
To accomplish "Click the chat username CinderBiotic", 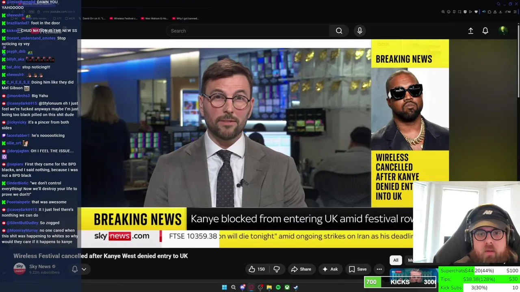I will (x=17, y=183).
